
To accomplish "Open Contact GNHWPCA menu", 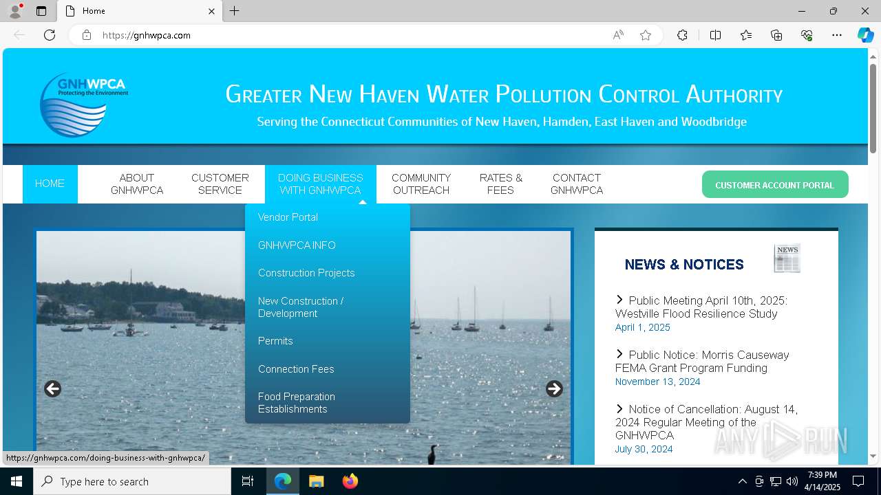I will (x=577, y=184).
